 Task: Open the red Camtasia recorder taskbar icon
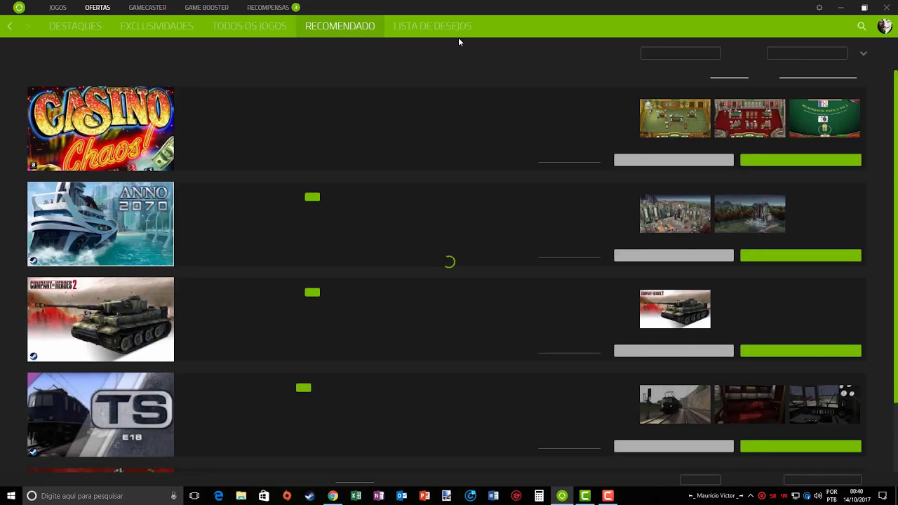608,496
